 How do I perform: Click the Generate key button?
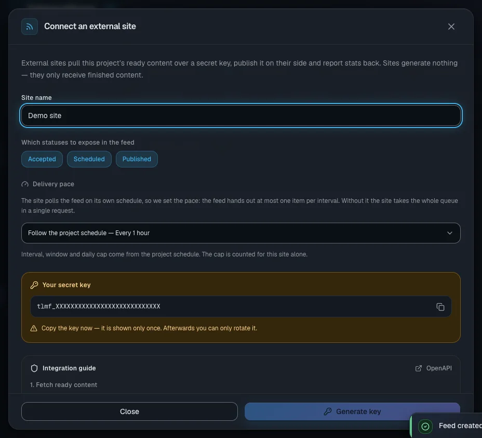(352, 411)
